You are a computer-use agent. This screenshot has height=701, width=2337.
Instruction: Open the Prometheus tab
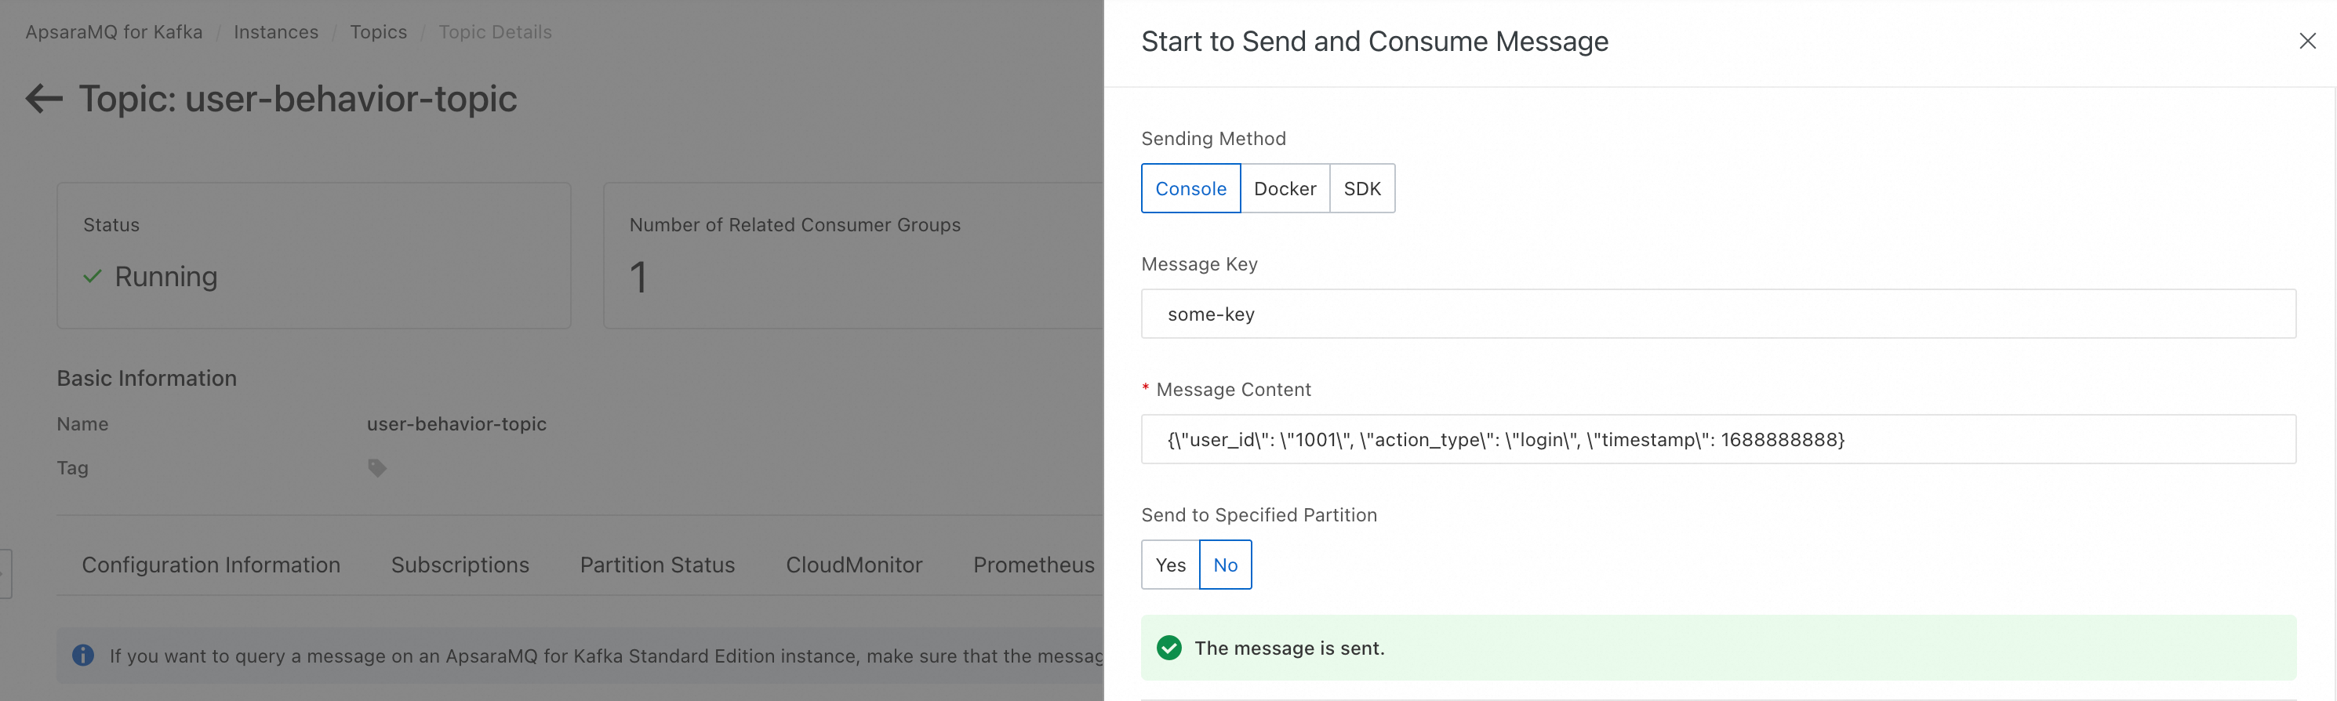[x=1034, y=565]
